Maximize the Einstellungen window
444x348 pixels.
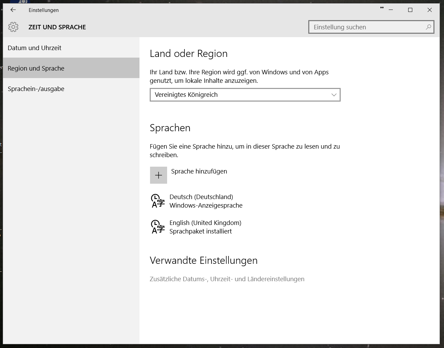pos(410,10)
